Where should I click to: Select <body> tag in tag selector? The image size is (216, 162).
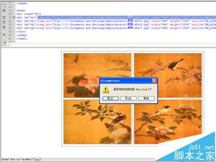[x=5, y=159]
